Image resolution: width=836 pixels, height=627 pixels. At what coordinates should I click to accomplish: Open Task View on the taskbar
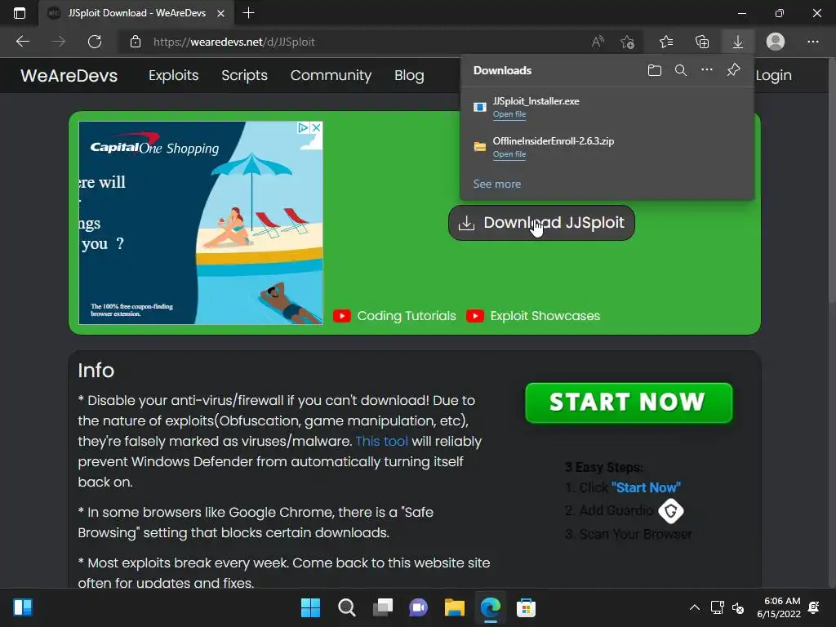(x=383, y=607)
